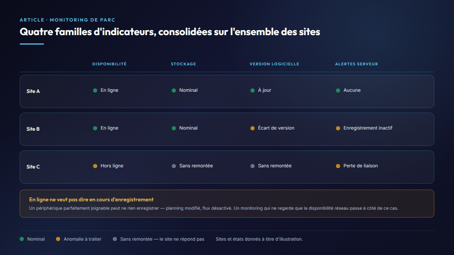The width and height of the screenshot is (454, 255).
Task: Click the amber legend dot for Anomalie à traiter
Action: point(58,239)
